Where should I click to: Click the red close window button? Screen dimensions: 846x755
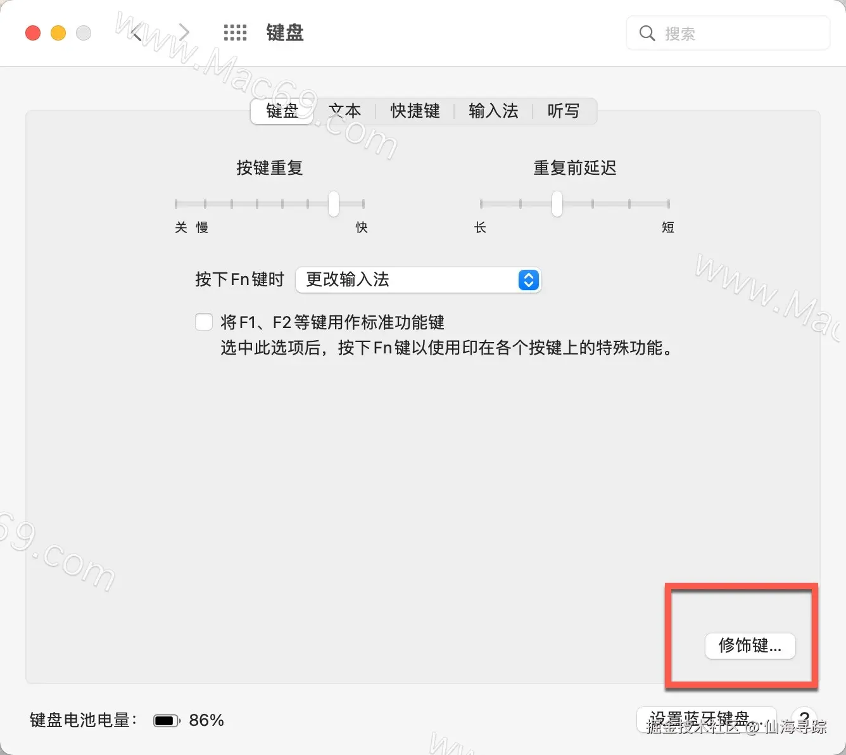33,33
